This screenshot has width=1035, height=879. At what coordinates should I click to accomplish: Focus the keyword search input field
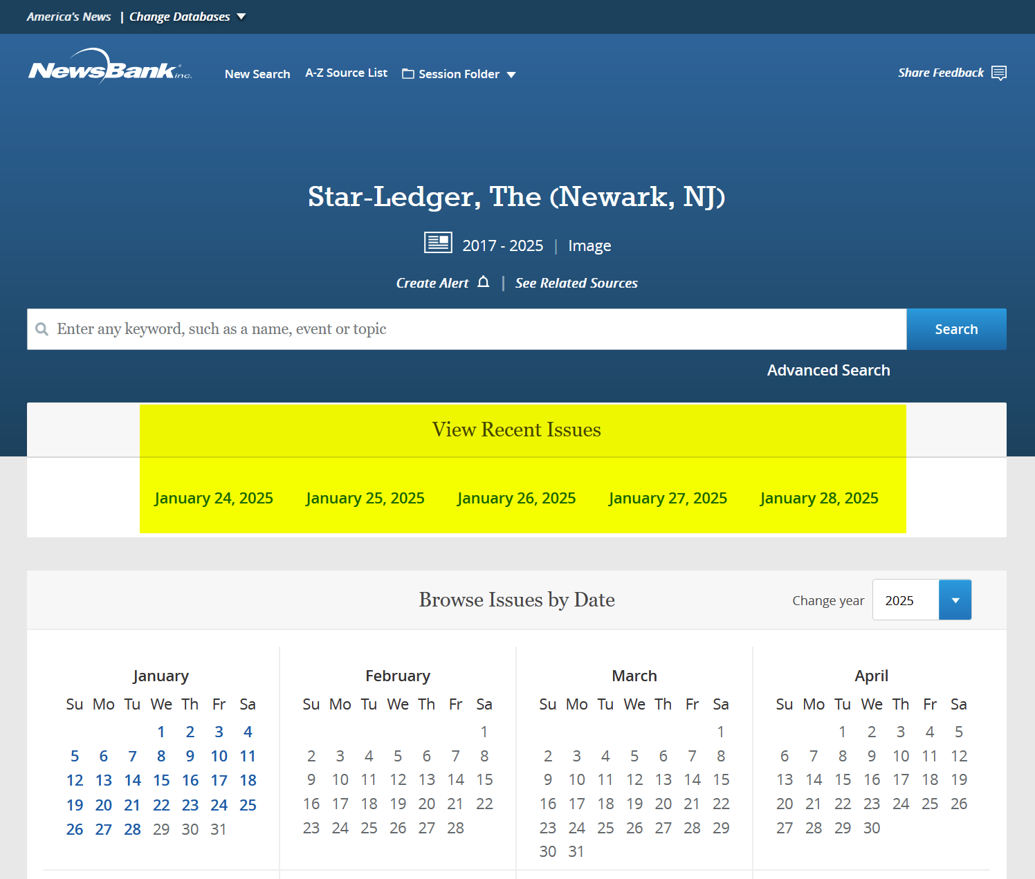click(470, 329)
